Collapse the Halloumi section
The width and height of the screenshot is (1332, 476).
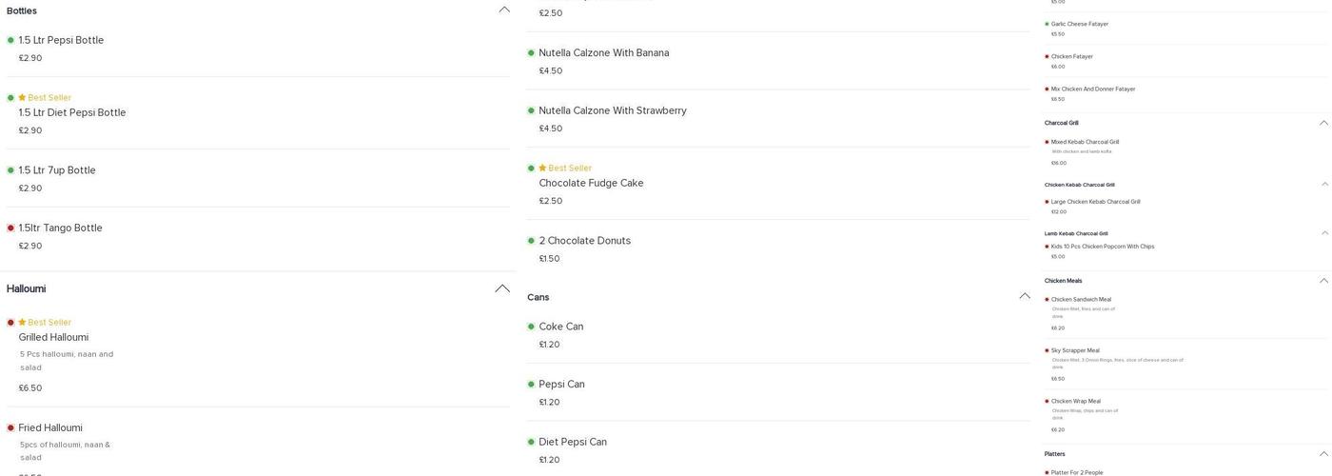[502, 288]
